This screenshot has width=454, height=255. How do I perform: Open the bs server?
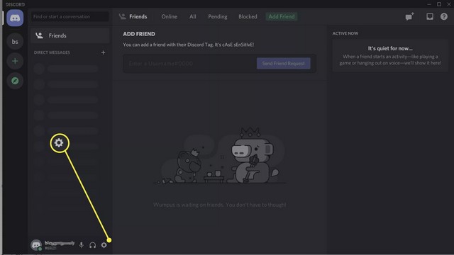tap(15, 42)
